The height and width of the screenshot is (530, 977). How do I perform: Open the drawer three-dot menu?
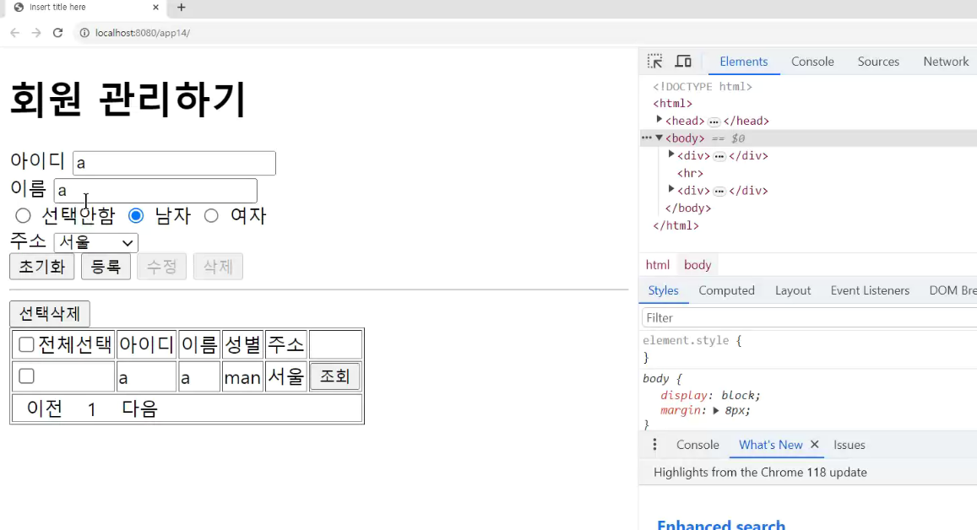654,444
